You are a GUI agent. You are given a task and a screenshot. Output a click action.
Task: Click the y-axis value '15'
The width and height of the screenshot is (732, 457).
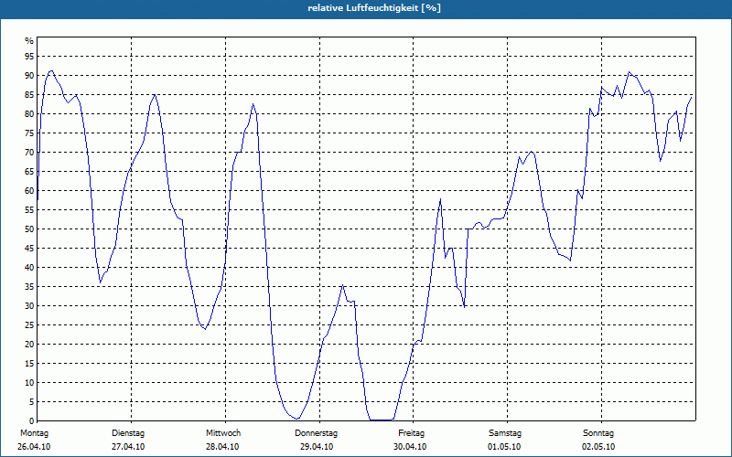click(x=29, y=363)
